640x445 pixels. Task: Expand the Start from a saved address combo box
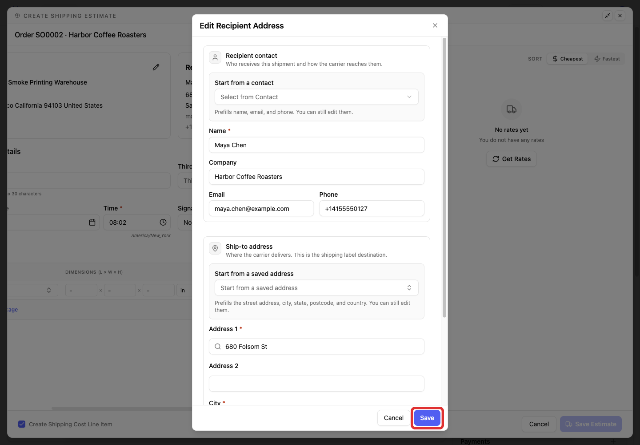[316, 288]
